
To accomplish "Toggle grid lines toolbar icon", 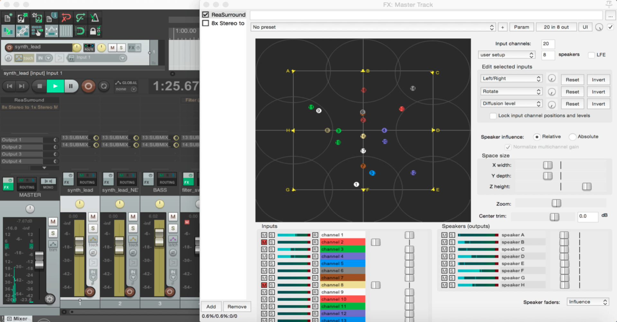I will click(66, 31).
